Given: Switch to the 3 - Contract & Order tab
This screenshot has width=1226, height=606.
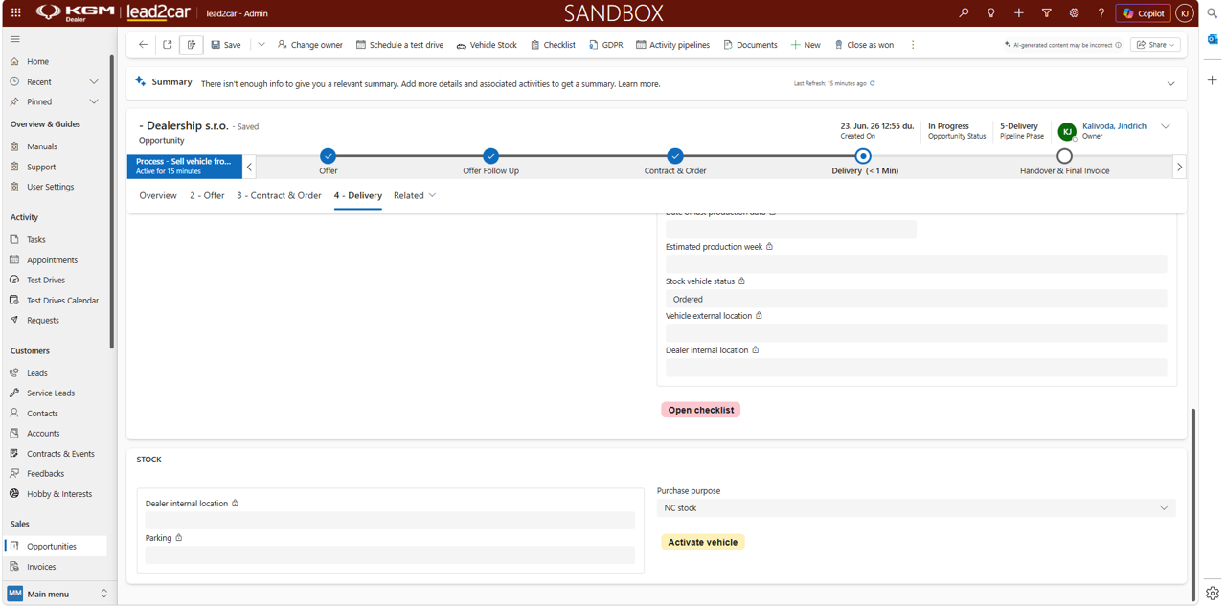Looking at the screenshot, I should (x=279, y=195).
